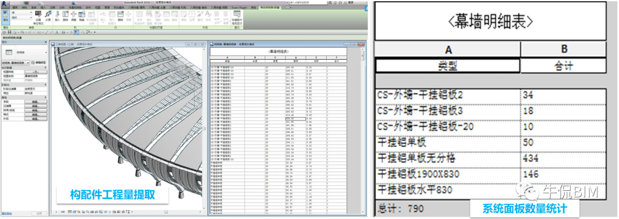Click the 重设 Reset appearance icon

200,15
